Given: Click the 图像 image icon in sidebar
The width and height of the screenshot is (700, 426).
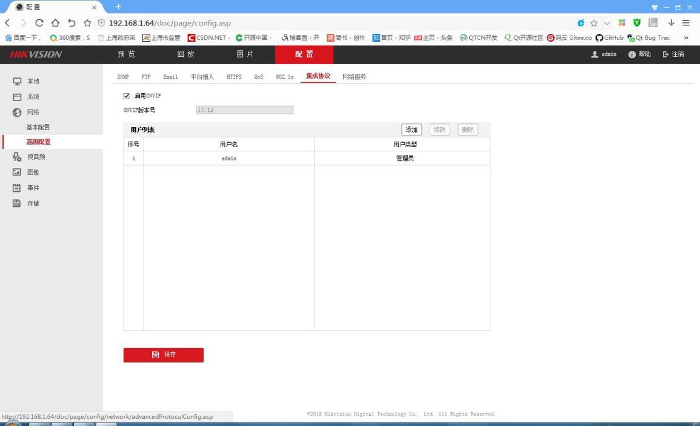Looking at the screenshot, I should tap(17, 172).
